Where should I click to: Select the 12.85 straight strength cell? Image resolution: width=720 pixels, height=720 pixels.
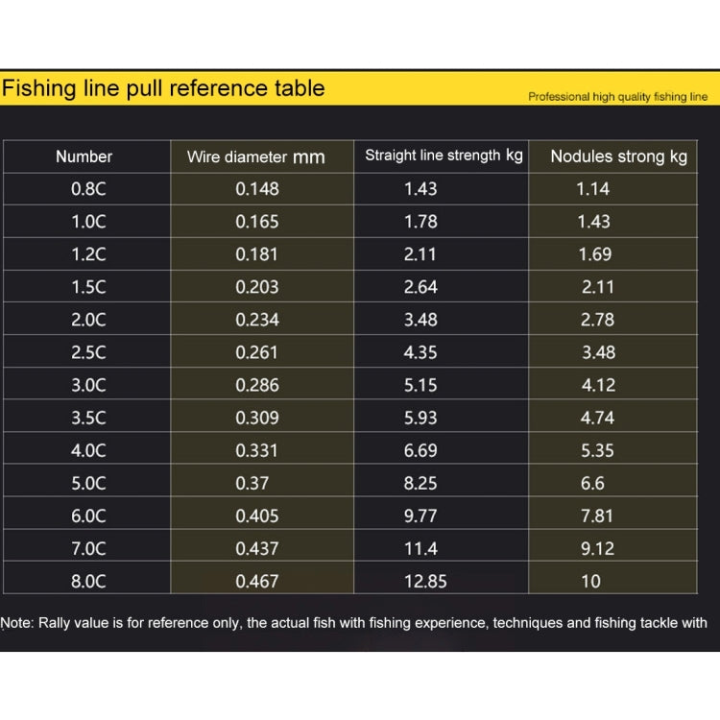tap(441, 581)
